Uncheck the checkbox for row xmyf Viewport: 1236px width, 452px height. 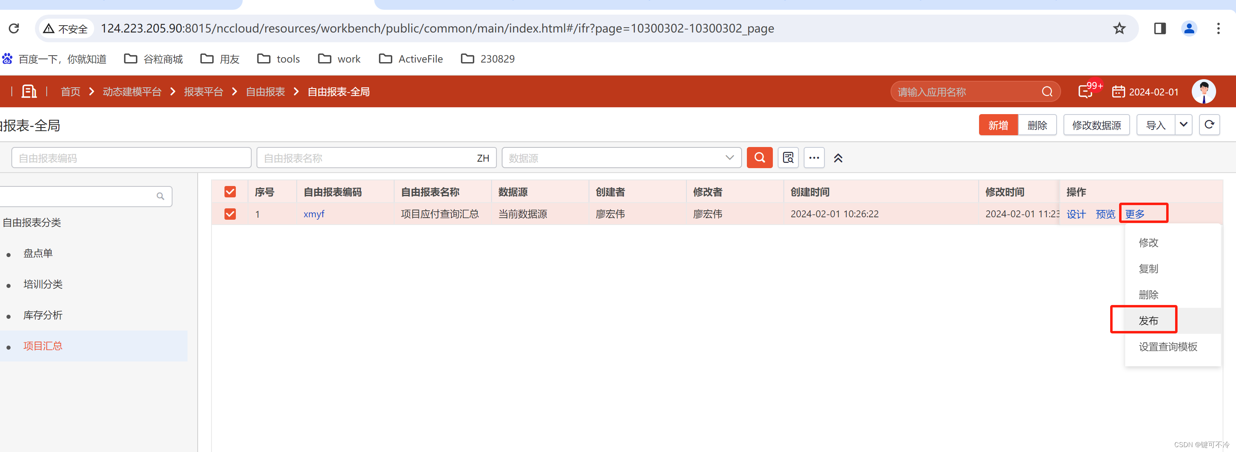coord(230,214)
